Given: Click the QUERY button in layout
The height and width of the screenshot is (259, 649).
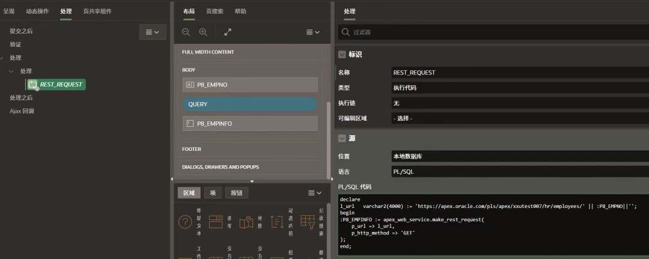Looking at the screenshot, I should pyautogui.click(x=250, y=105).
